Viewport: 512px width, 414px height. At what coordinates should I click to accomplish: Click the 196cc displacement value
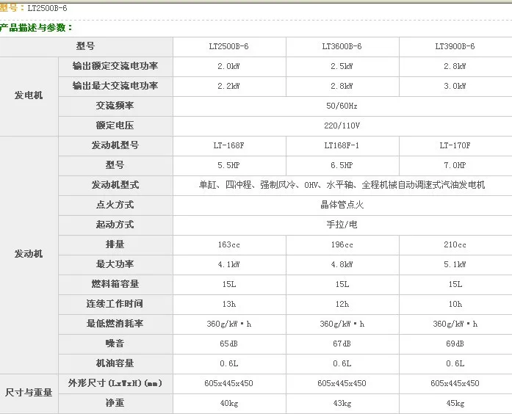[x=342, y=244]
